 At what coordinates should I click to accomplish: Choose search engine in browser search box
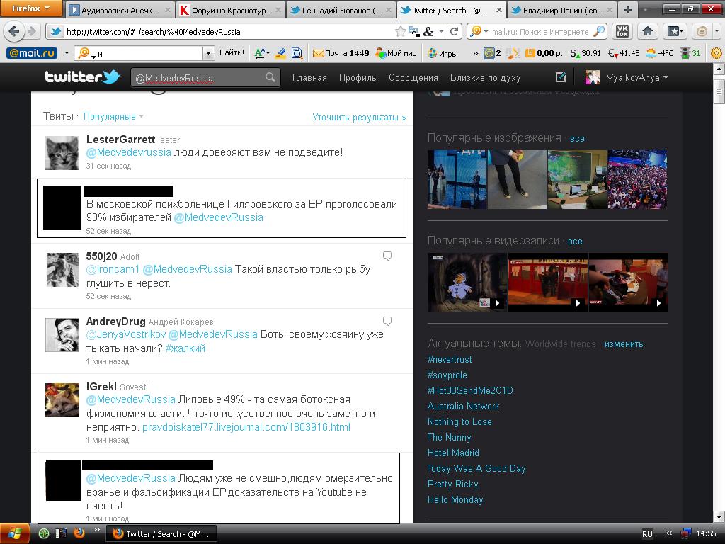click(x=479, y=31)
